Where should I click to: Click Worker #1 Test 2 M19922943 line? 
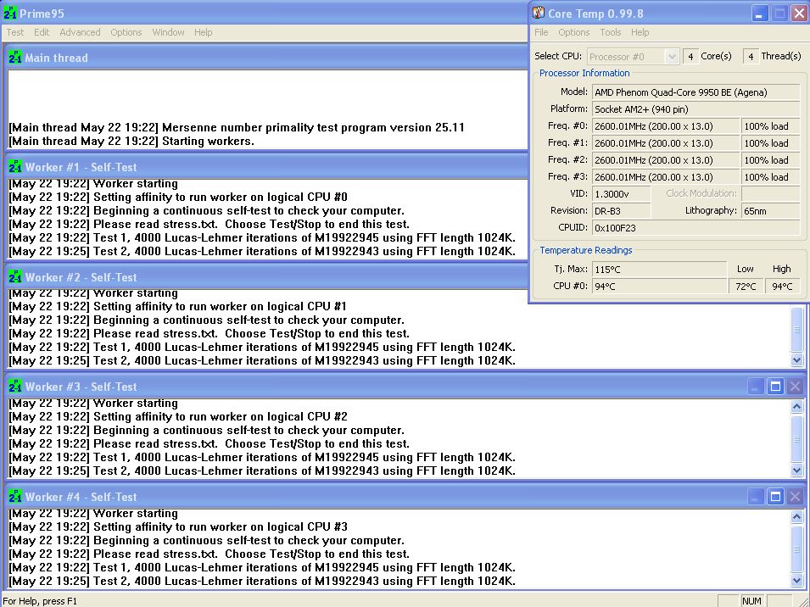click(262, 252)
